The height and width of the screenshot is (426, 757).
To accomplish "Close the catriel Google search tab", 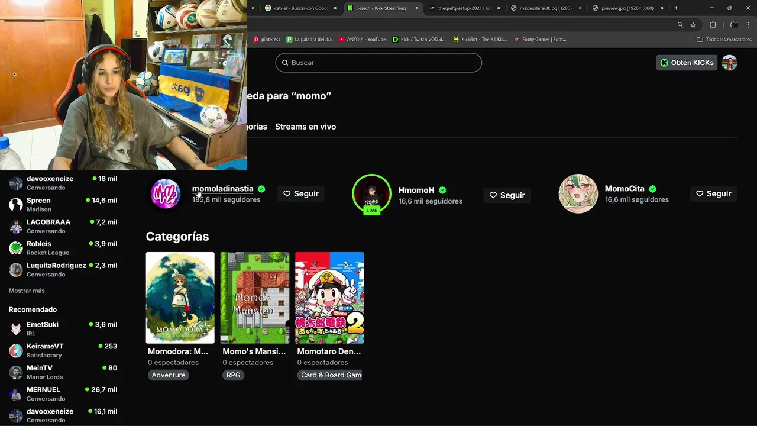I will point(335,8).
